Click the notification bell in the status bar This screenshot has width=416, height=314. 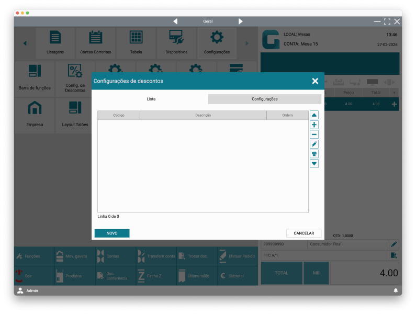tap(396, 290)
